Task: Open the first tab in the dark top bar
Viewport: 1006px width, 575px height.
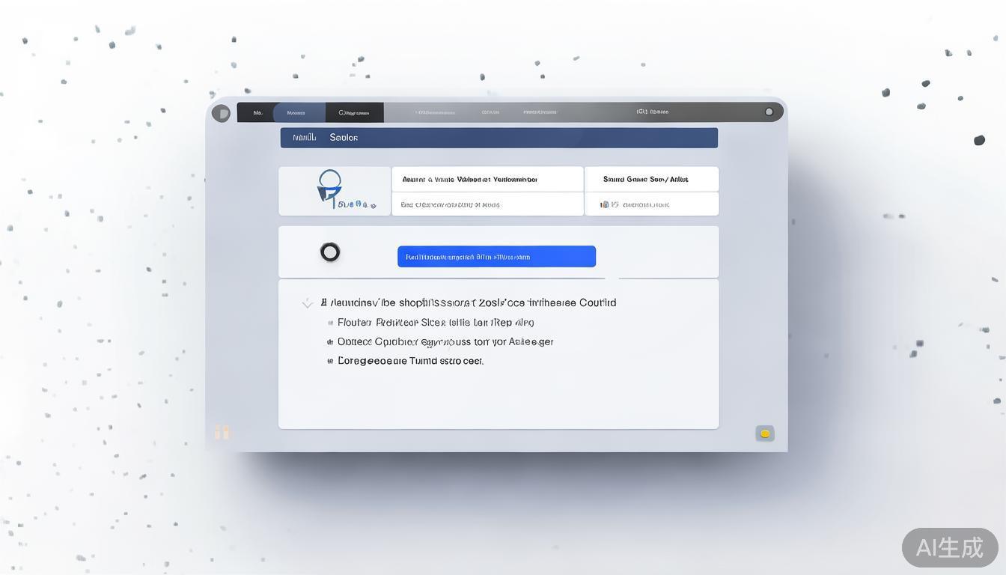Action: click(257, 113)
